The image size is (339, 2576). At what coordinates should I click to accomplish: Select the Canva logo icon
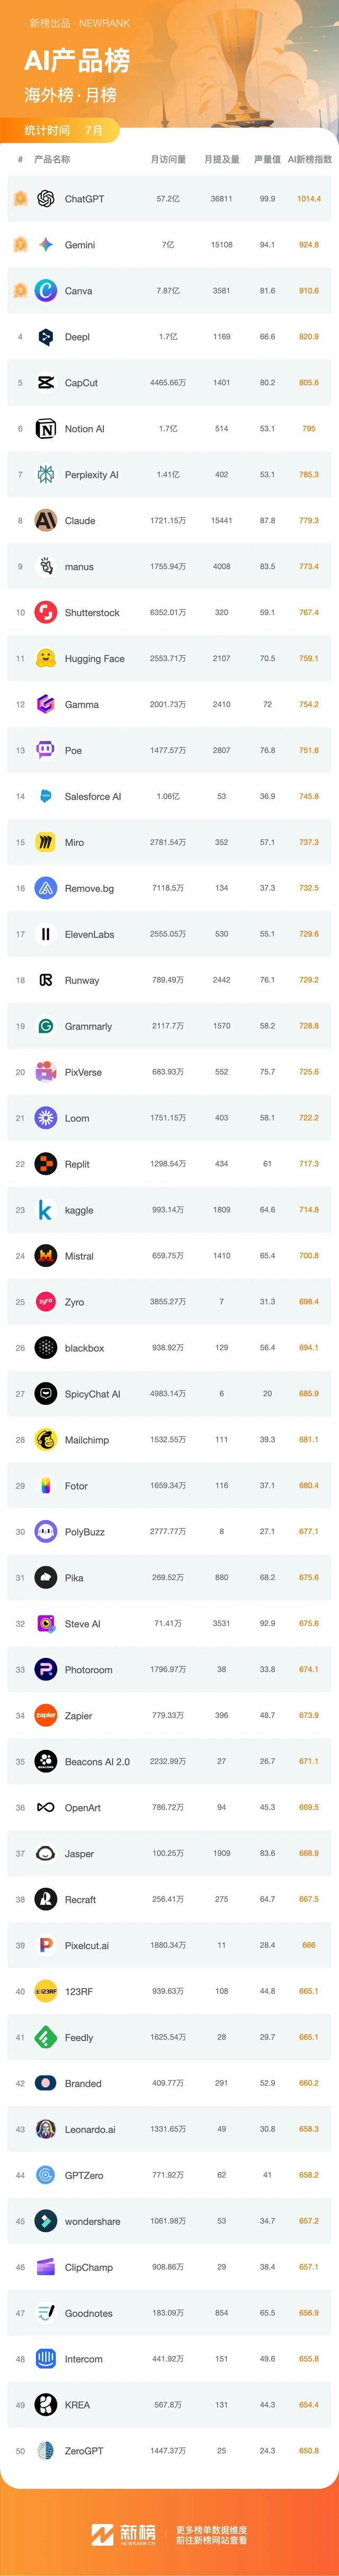45,291
